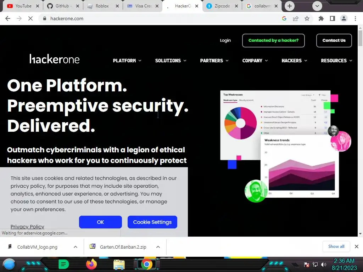Click the network tray icon
This screenshot has height=272, width=363.
point(315,264)
